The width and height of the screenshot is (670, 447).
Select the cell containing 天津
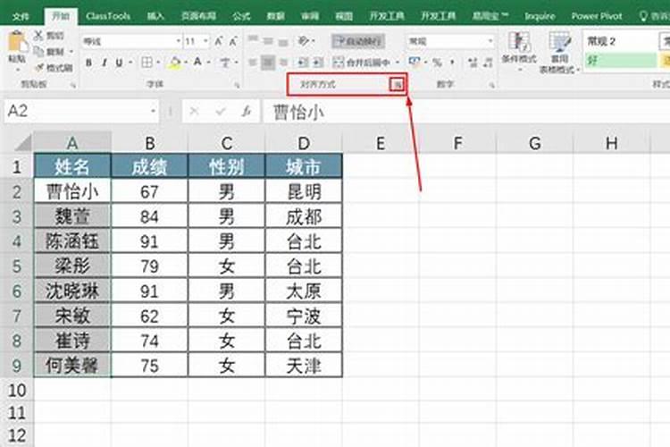click(x=304, y=366)
